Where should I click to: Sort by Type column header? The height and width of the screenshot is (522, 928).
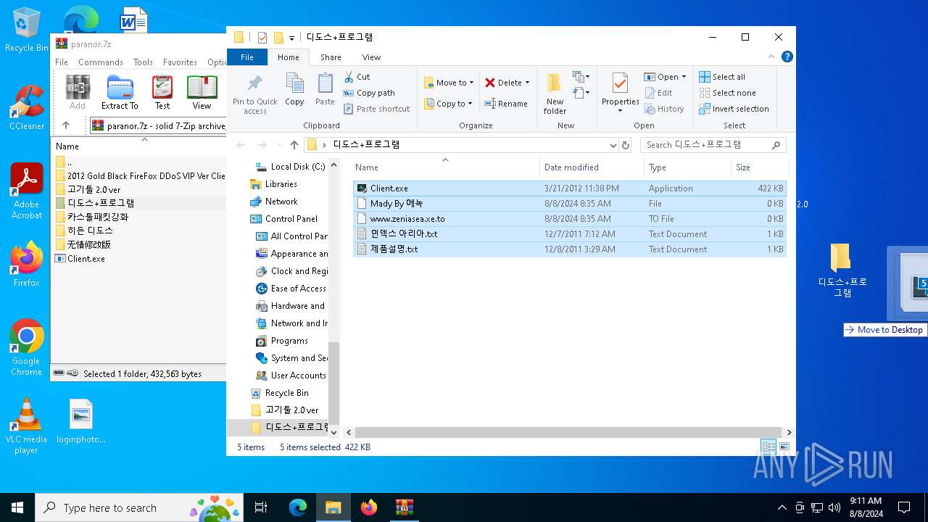click(x=687, y=167)
